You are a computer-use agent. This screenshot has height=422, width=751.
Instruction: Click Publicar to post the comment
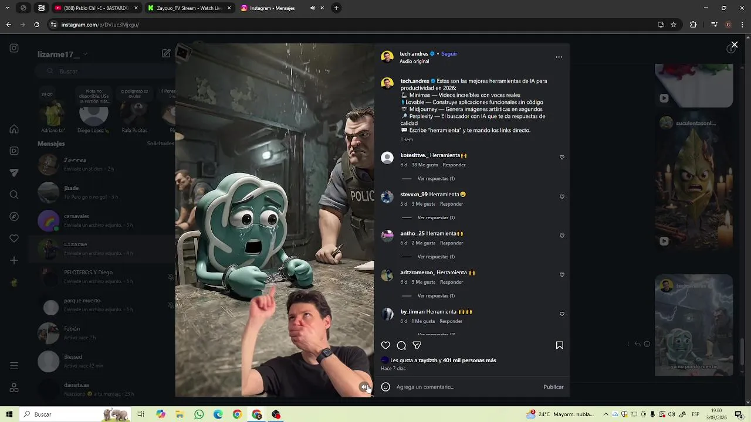click(553, 387)
